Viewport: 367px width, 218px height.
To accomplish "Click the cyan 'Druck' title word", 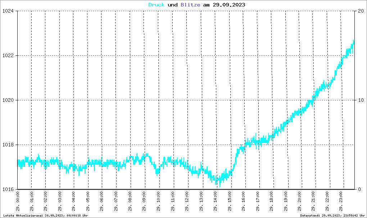I will 157,5.
